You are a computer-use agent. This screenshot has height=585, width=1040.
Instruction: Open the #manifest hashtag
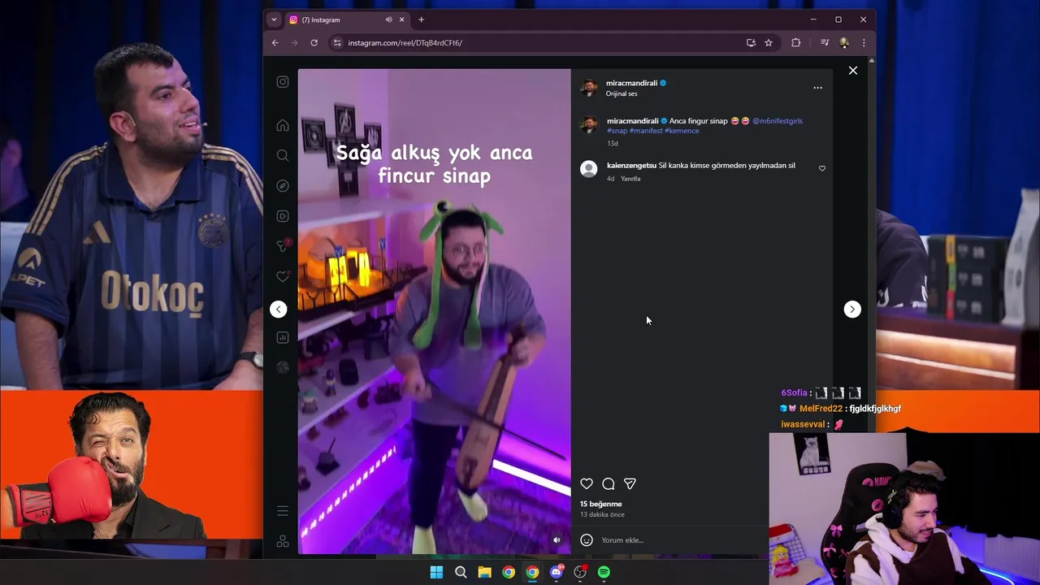[x=646, y=131]
